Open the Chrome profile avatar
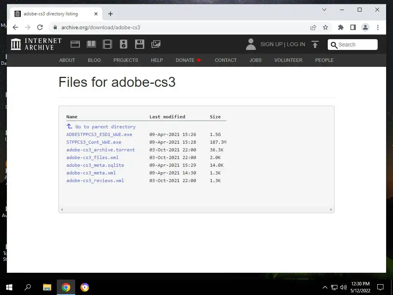 pyautogui.click(x=365, y=27)
